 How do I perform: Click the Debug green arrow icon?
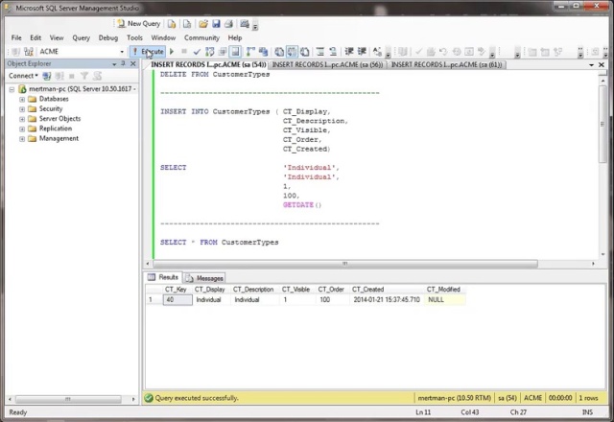tap(172, 51)
